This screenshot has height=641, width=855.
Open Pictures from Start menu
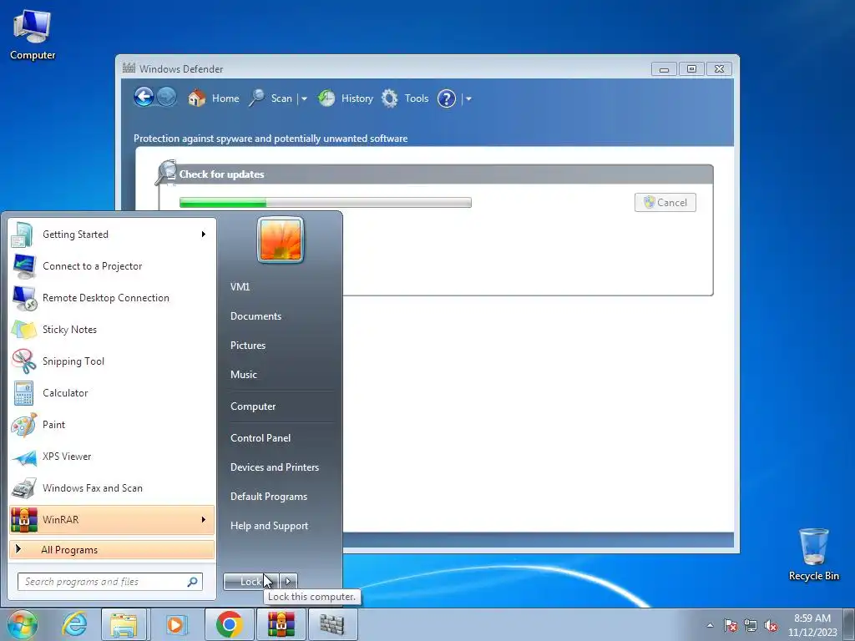tap(248, 345)
